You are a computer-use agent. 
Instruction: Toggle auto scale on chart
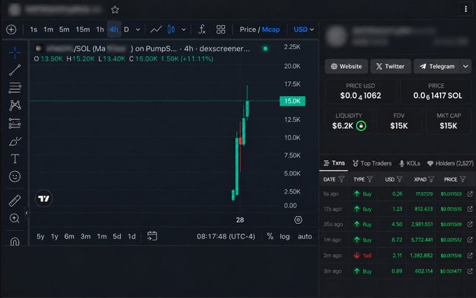(x=305, y=236)
